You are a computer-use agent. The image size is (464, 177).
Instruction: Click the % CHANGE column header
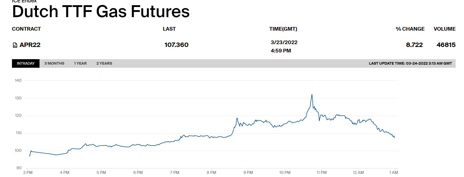[x=410, y=29]
